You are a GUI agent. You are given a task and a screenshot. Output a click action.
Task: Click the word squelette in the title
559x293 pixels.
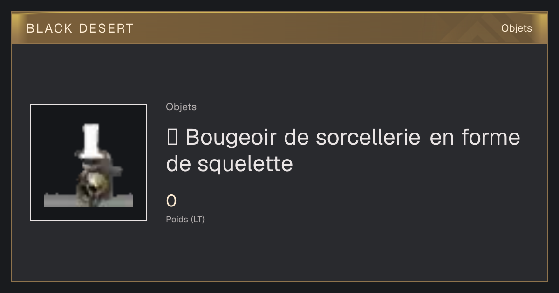pos(245,164)
